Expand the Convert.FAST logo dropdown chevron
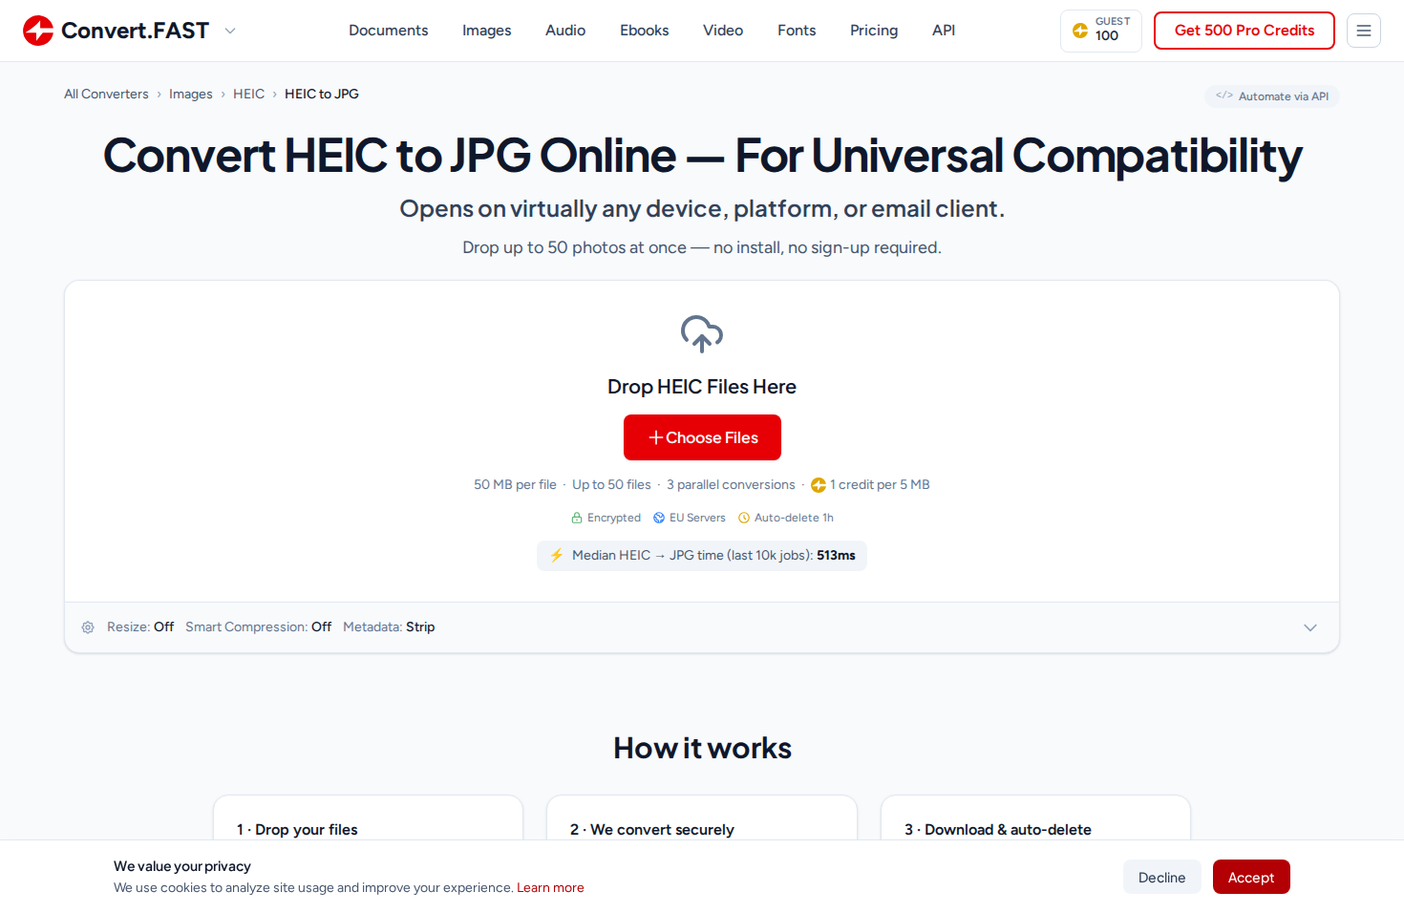The image size is (1404, 913). pyautogui.click(x=230, y=31)
